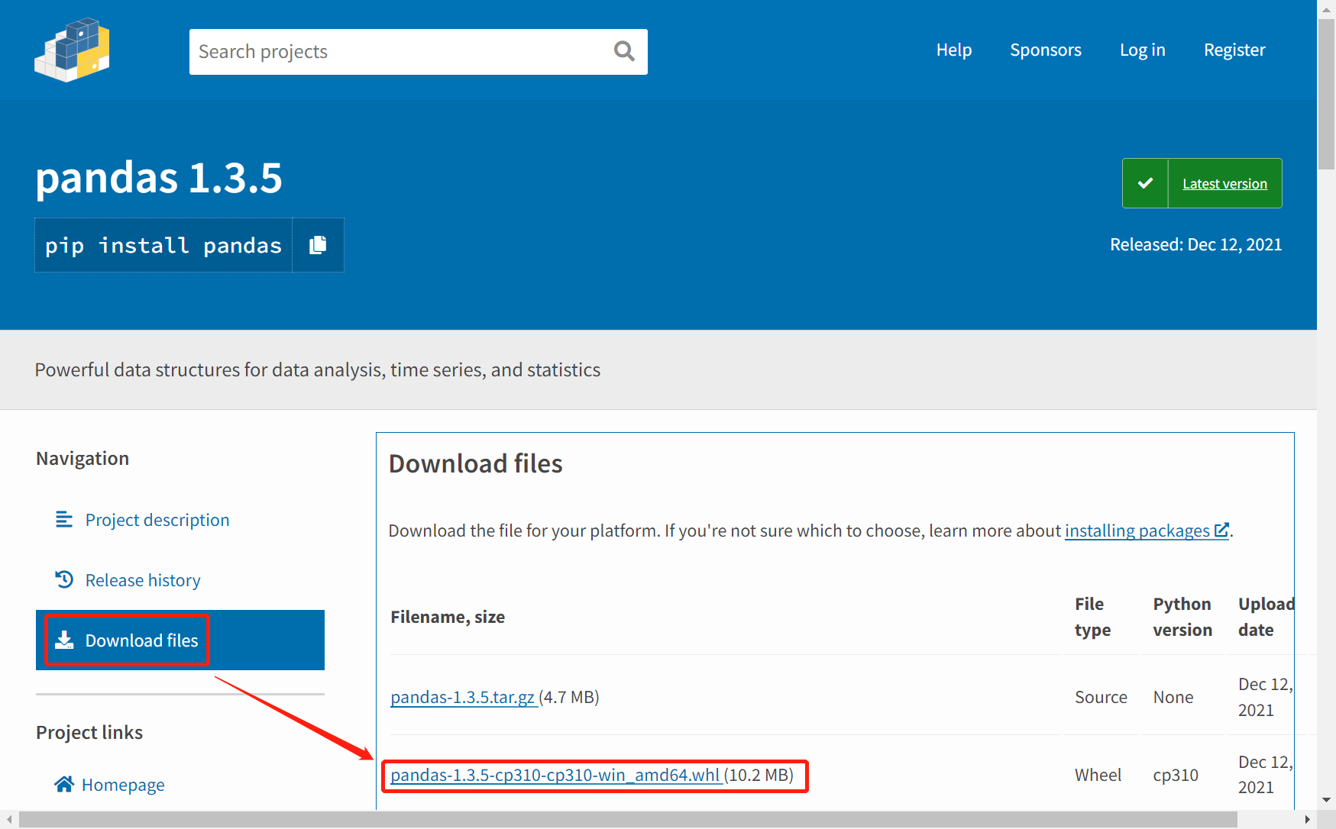Click the File type column header
Screen dimensions: 1336x829
1093,617
